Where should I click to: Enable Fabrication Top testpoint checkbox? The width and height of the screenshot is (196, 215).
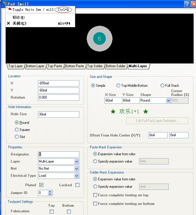[52, 211]
